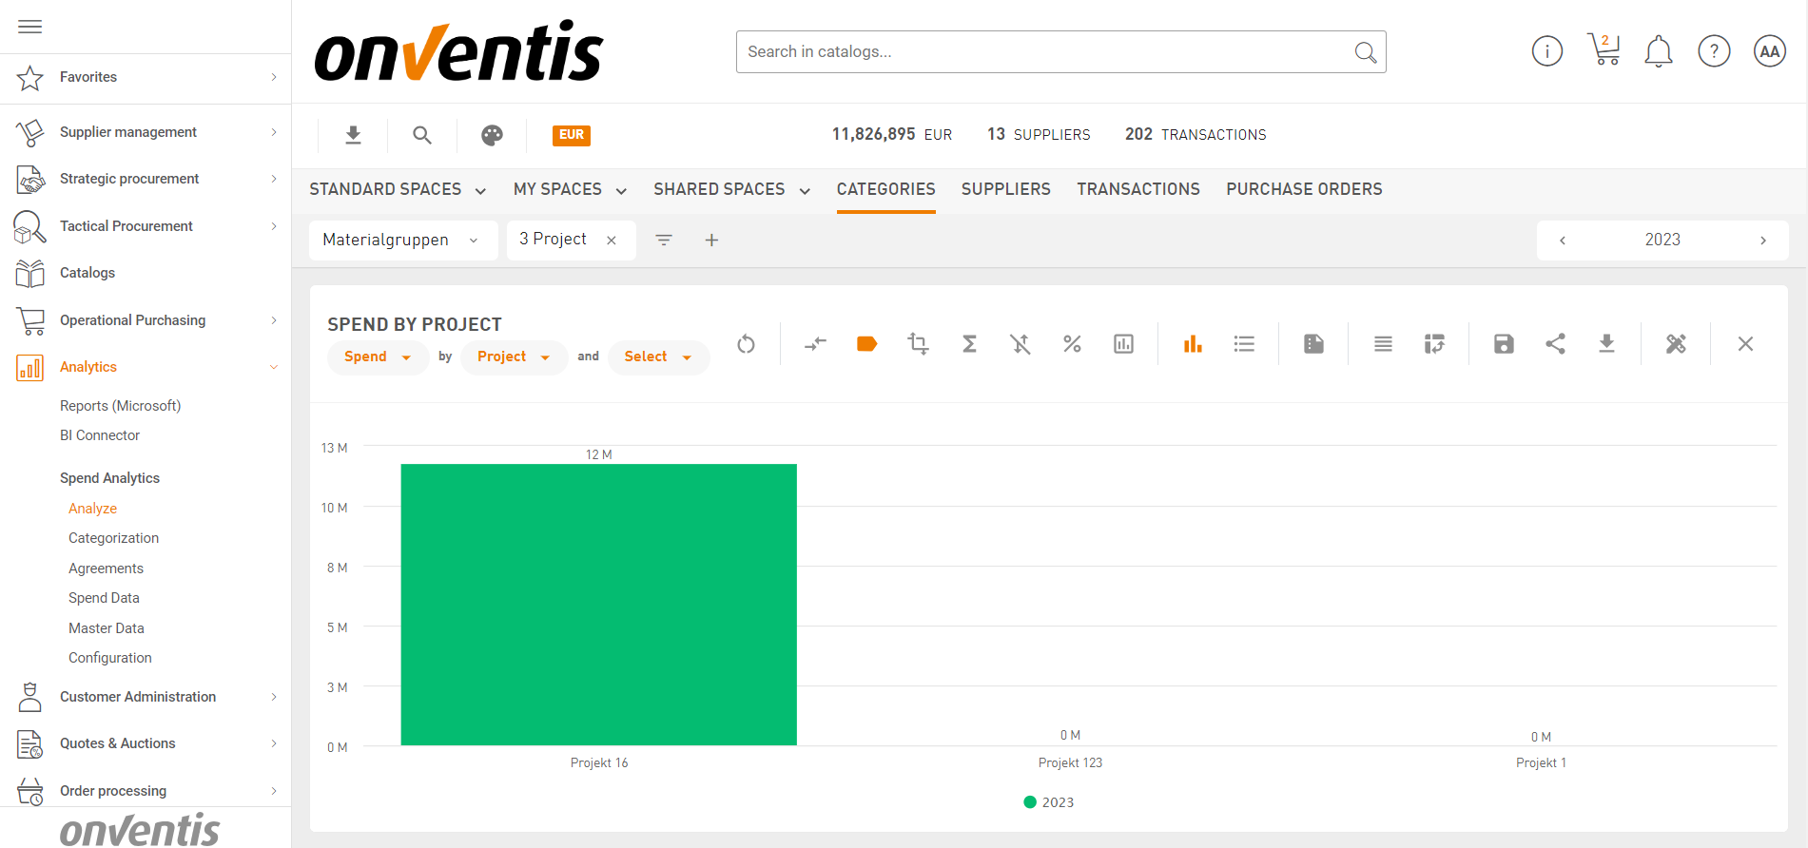The height and width of the screenshot is (848, 1808).
Task: Save the chart with the floppy disk icon
Action: [x=1504, y=344]
